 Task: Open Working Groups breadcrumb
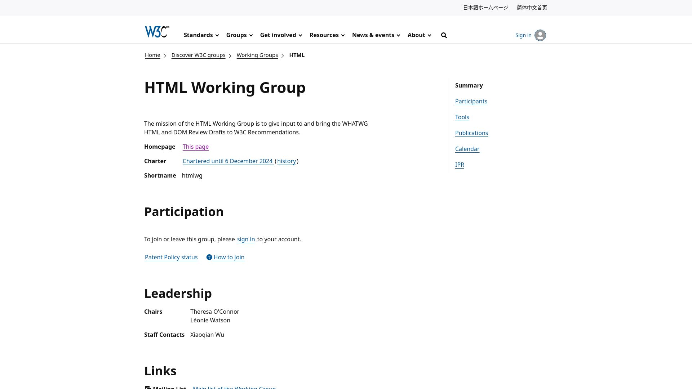pyautogui.click(x=257, y=55)
